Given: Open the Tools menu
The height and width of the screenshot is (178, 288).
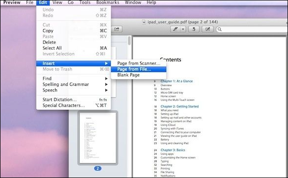Looking at the screenshot, I should 85,2.
